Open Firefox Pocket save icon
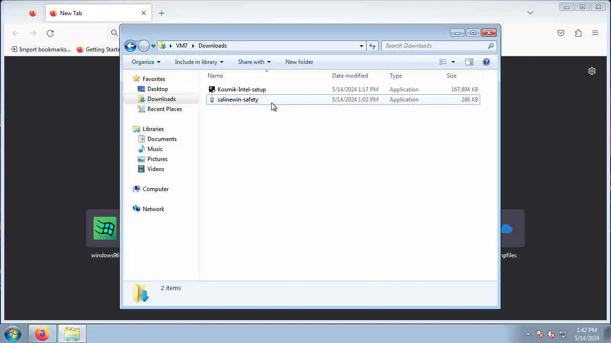The image size is (611, 343). coord(561,33)
